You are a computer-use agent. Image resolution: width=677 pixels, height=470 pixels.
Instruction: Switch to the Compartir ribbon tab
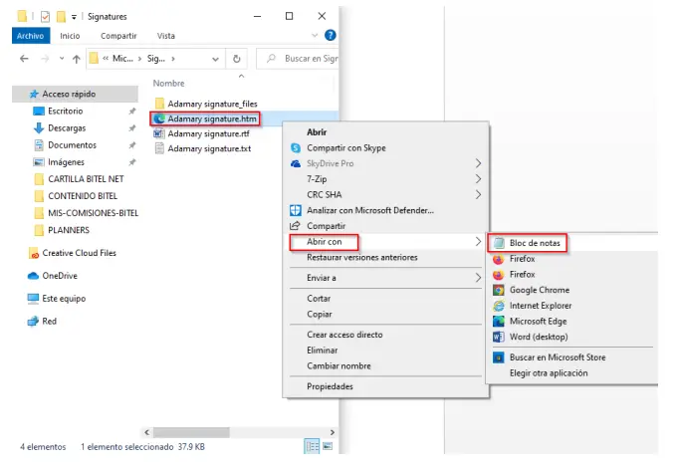(x=118, y=36)
